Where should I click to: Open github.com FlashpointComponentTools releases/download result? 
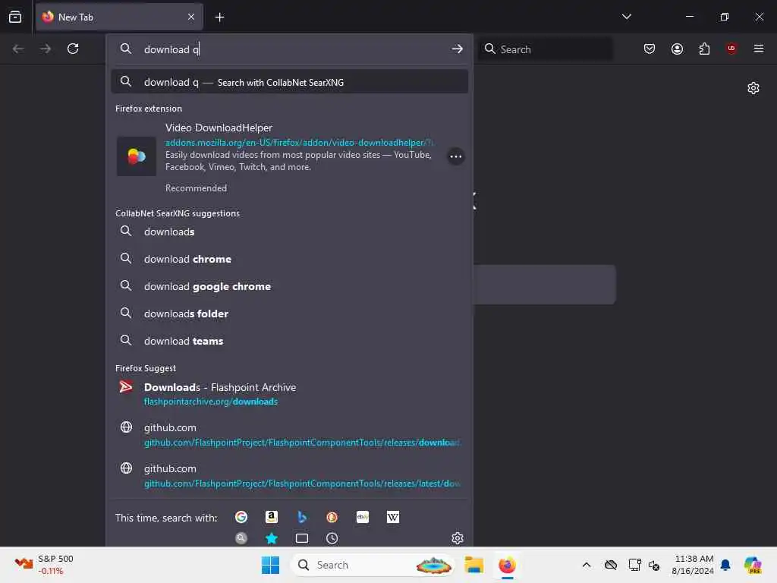click(x=289, y=435)
